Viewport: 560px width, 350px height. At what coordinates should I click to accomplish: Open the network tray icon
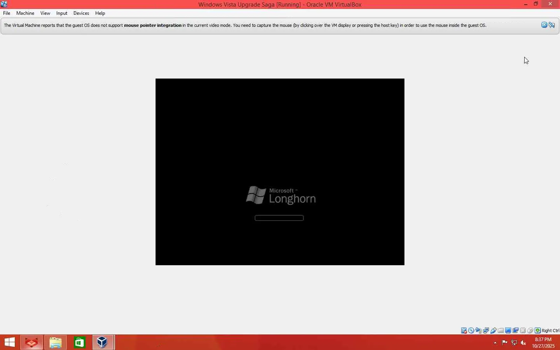click(x=514, y=343)
